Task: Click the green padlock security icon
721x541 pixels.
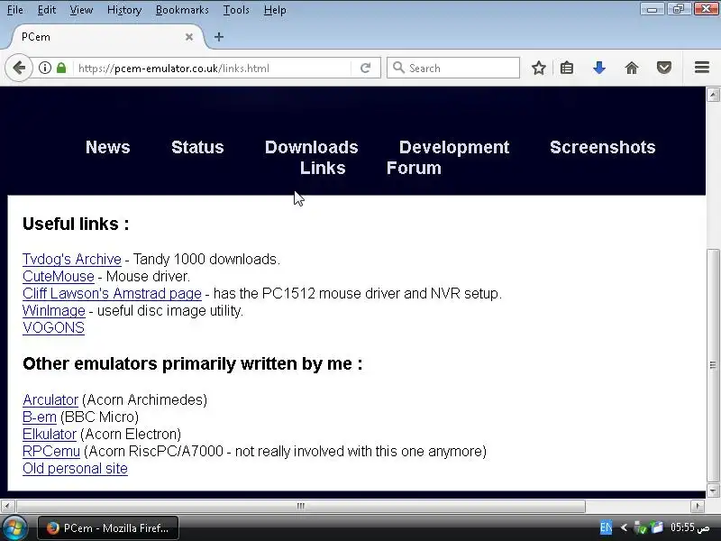Action: pos(61,69)
